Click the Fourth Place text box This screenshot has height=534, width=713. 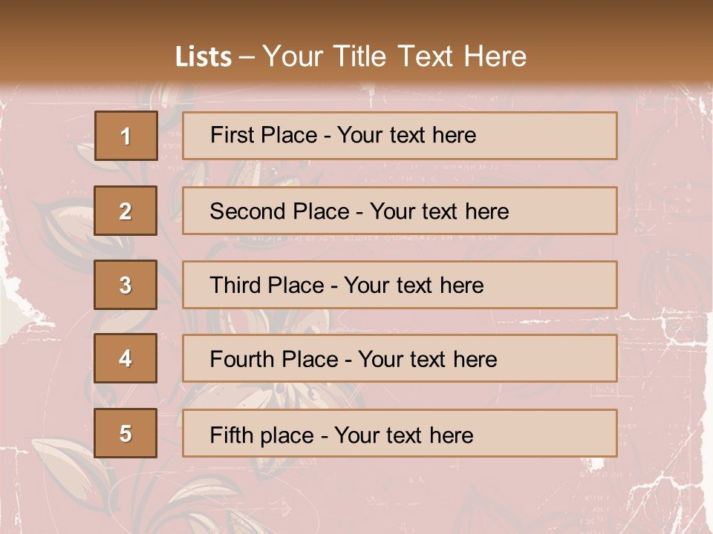pos(400,358)
